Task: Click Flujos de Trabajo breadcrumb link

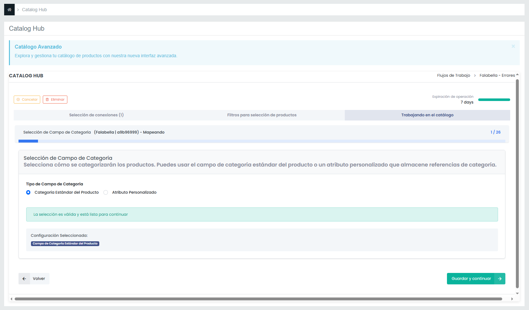Action: 453,75
